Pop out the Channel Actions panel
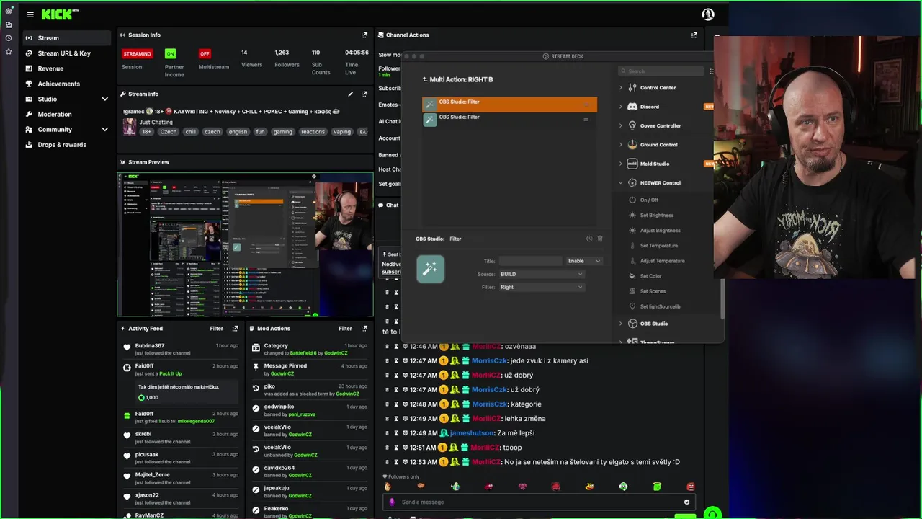 pyautogui.click(x=694, y=35)
